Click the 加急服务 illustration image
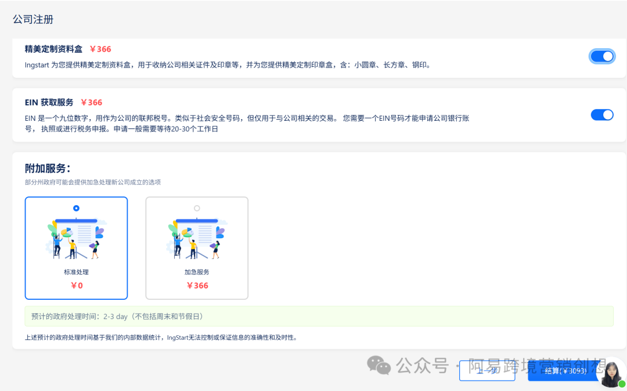Image resolution: width=627 pixels, height=391 pixels. 197,238
